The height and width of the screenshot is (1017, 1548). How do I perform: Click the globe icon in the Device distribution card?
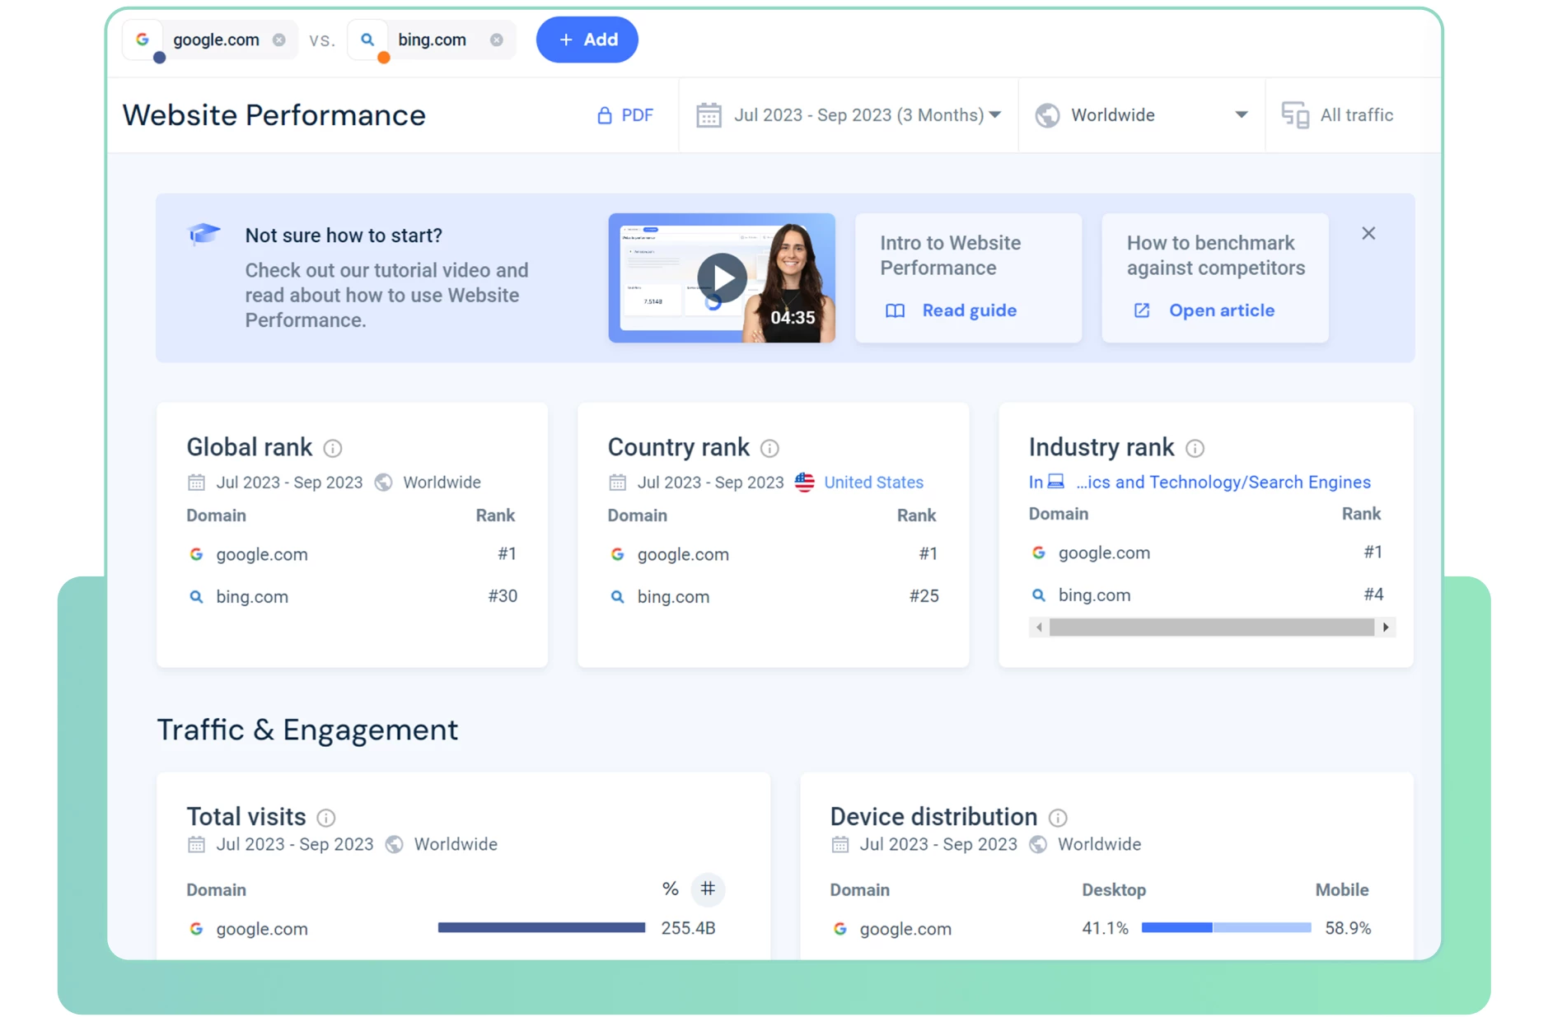1038,845
